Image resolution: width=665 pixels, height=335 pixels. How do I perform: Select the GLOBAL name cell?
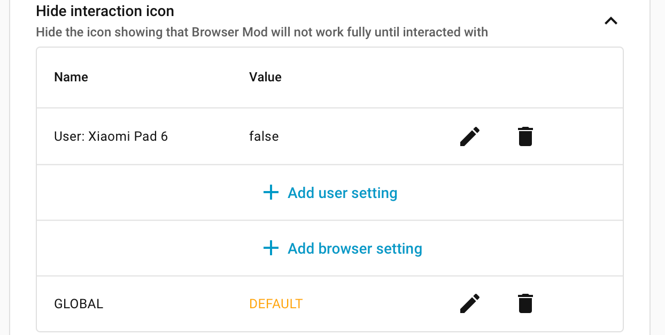coord(79,304)
